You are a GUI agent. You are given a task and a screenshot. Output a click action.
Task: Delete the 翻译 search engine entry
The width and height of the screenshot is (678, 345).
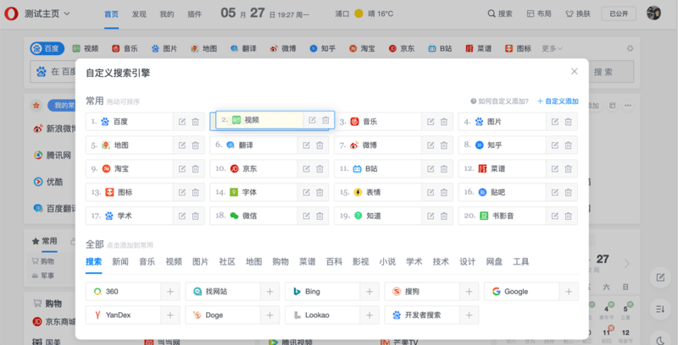pos(320,145)
